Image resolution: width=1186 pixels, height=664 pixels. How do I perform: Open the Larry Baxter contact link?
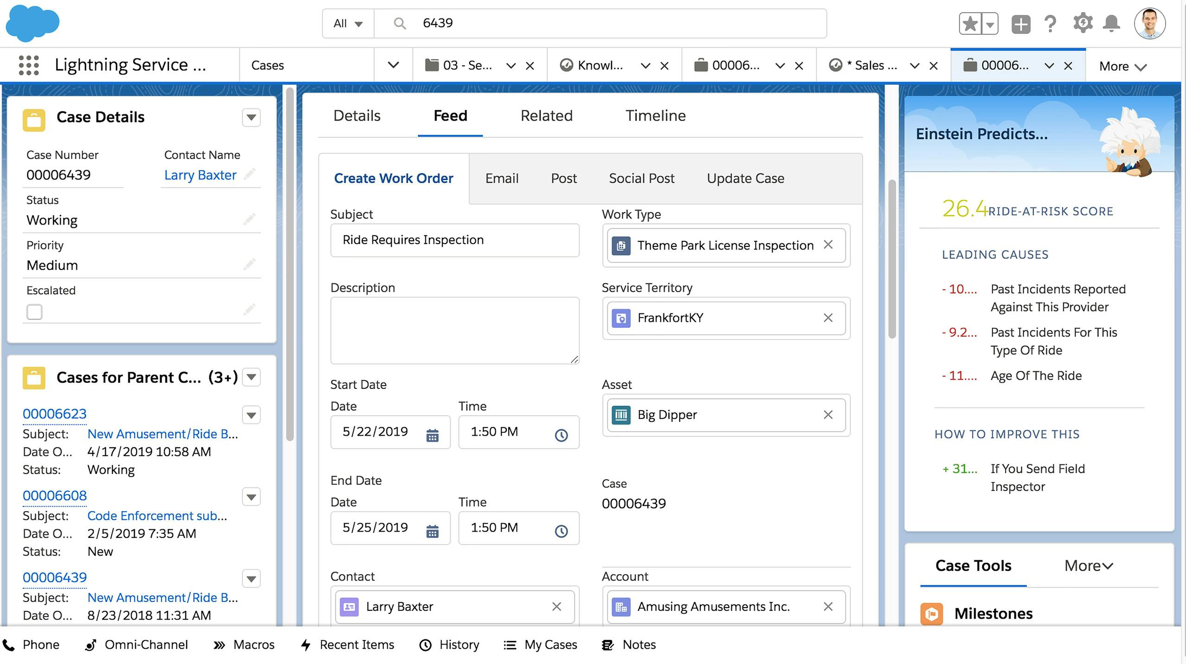tap(200, 175)
